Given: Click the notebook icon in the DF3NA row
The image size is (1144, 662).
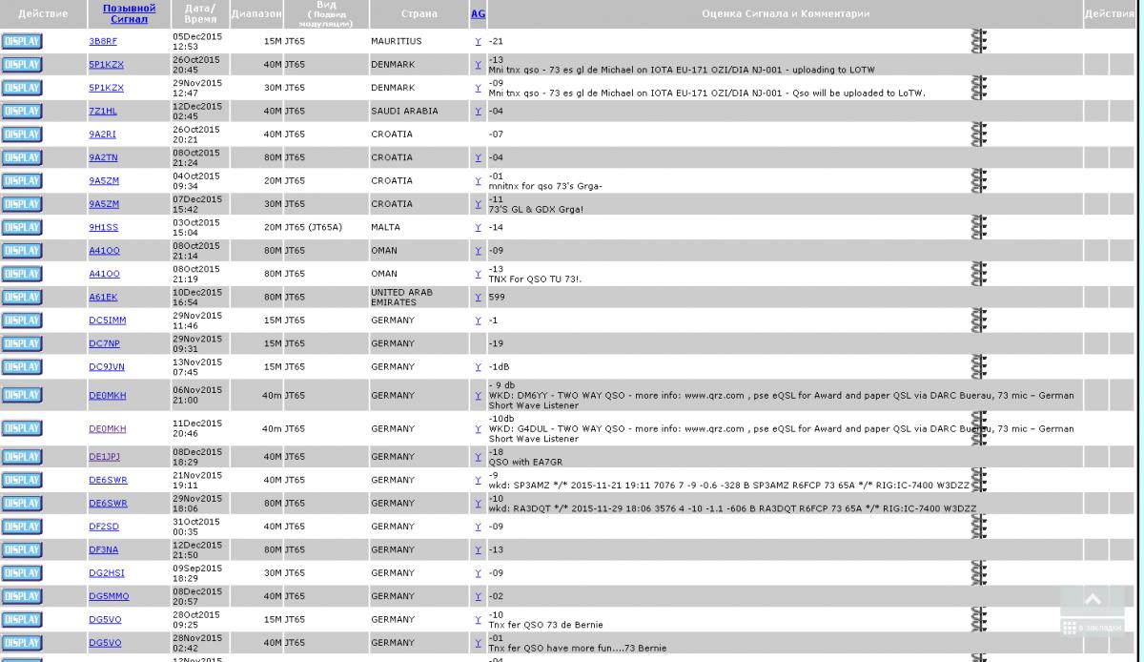Looking at the screenshot, I should click(978, 549).
